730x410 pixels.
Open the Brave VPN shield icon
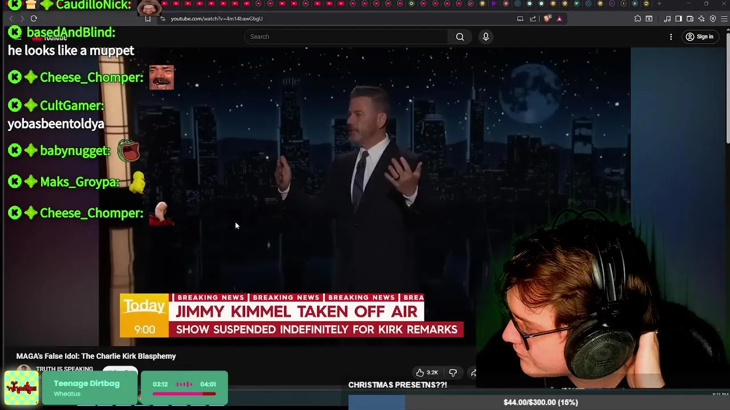point(713,19)
